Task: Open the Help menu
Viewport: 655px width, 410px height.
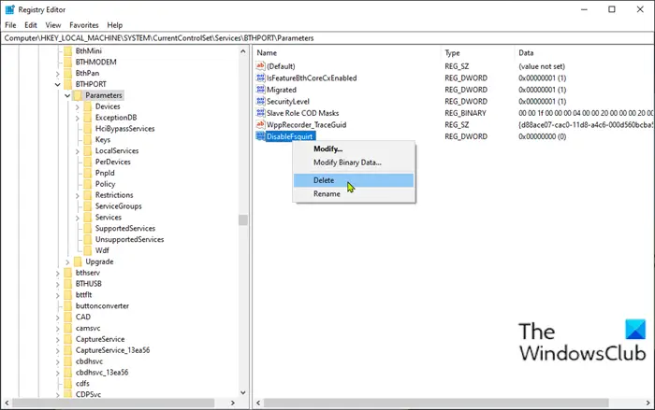Action: pos(114,25)
